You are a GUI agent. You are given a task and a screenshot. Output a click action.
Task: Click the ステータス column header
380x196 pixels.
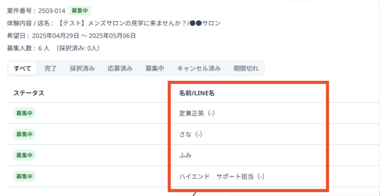29,93
